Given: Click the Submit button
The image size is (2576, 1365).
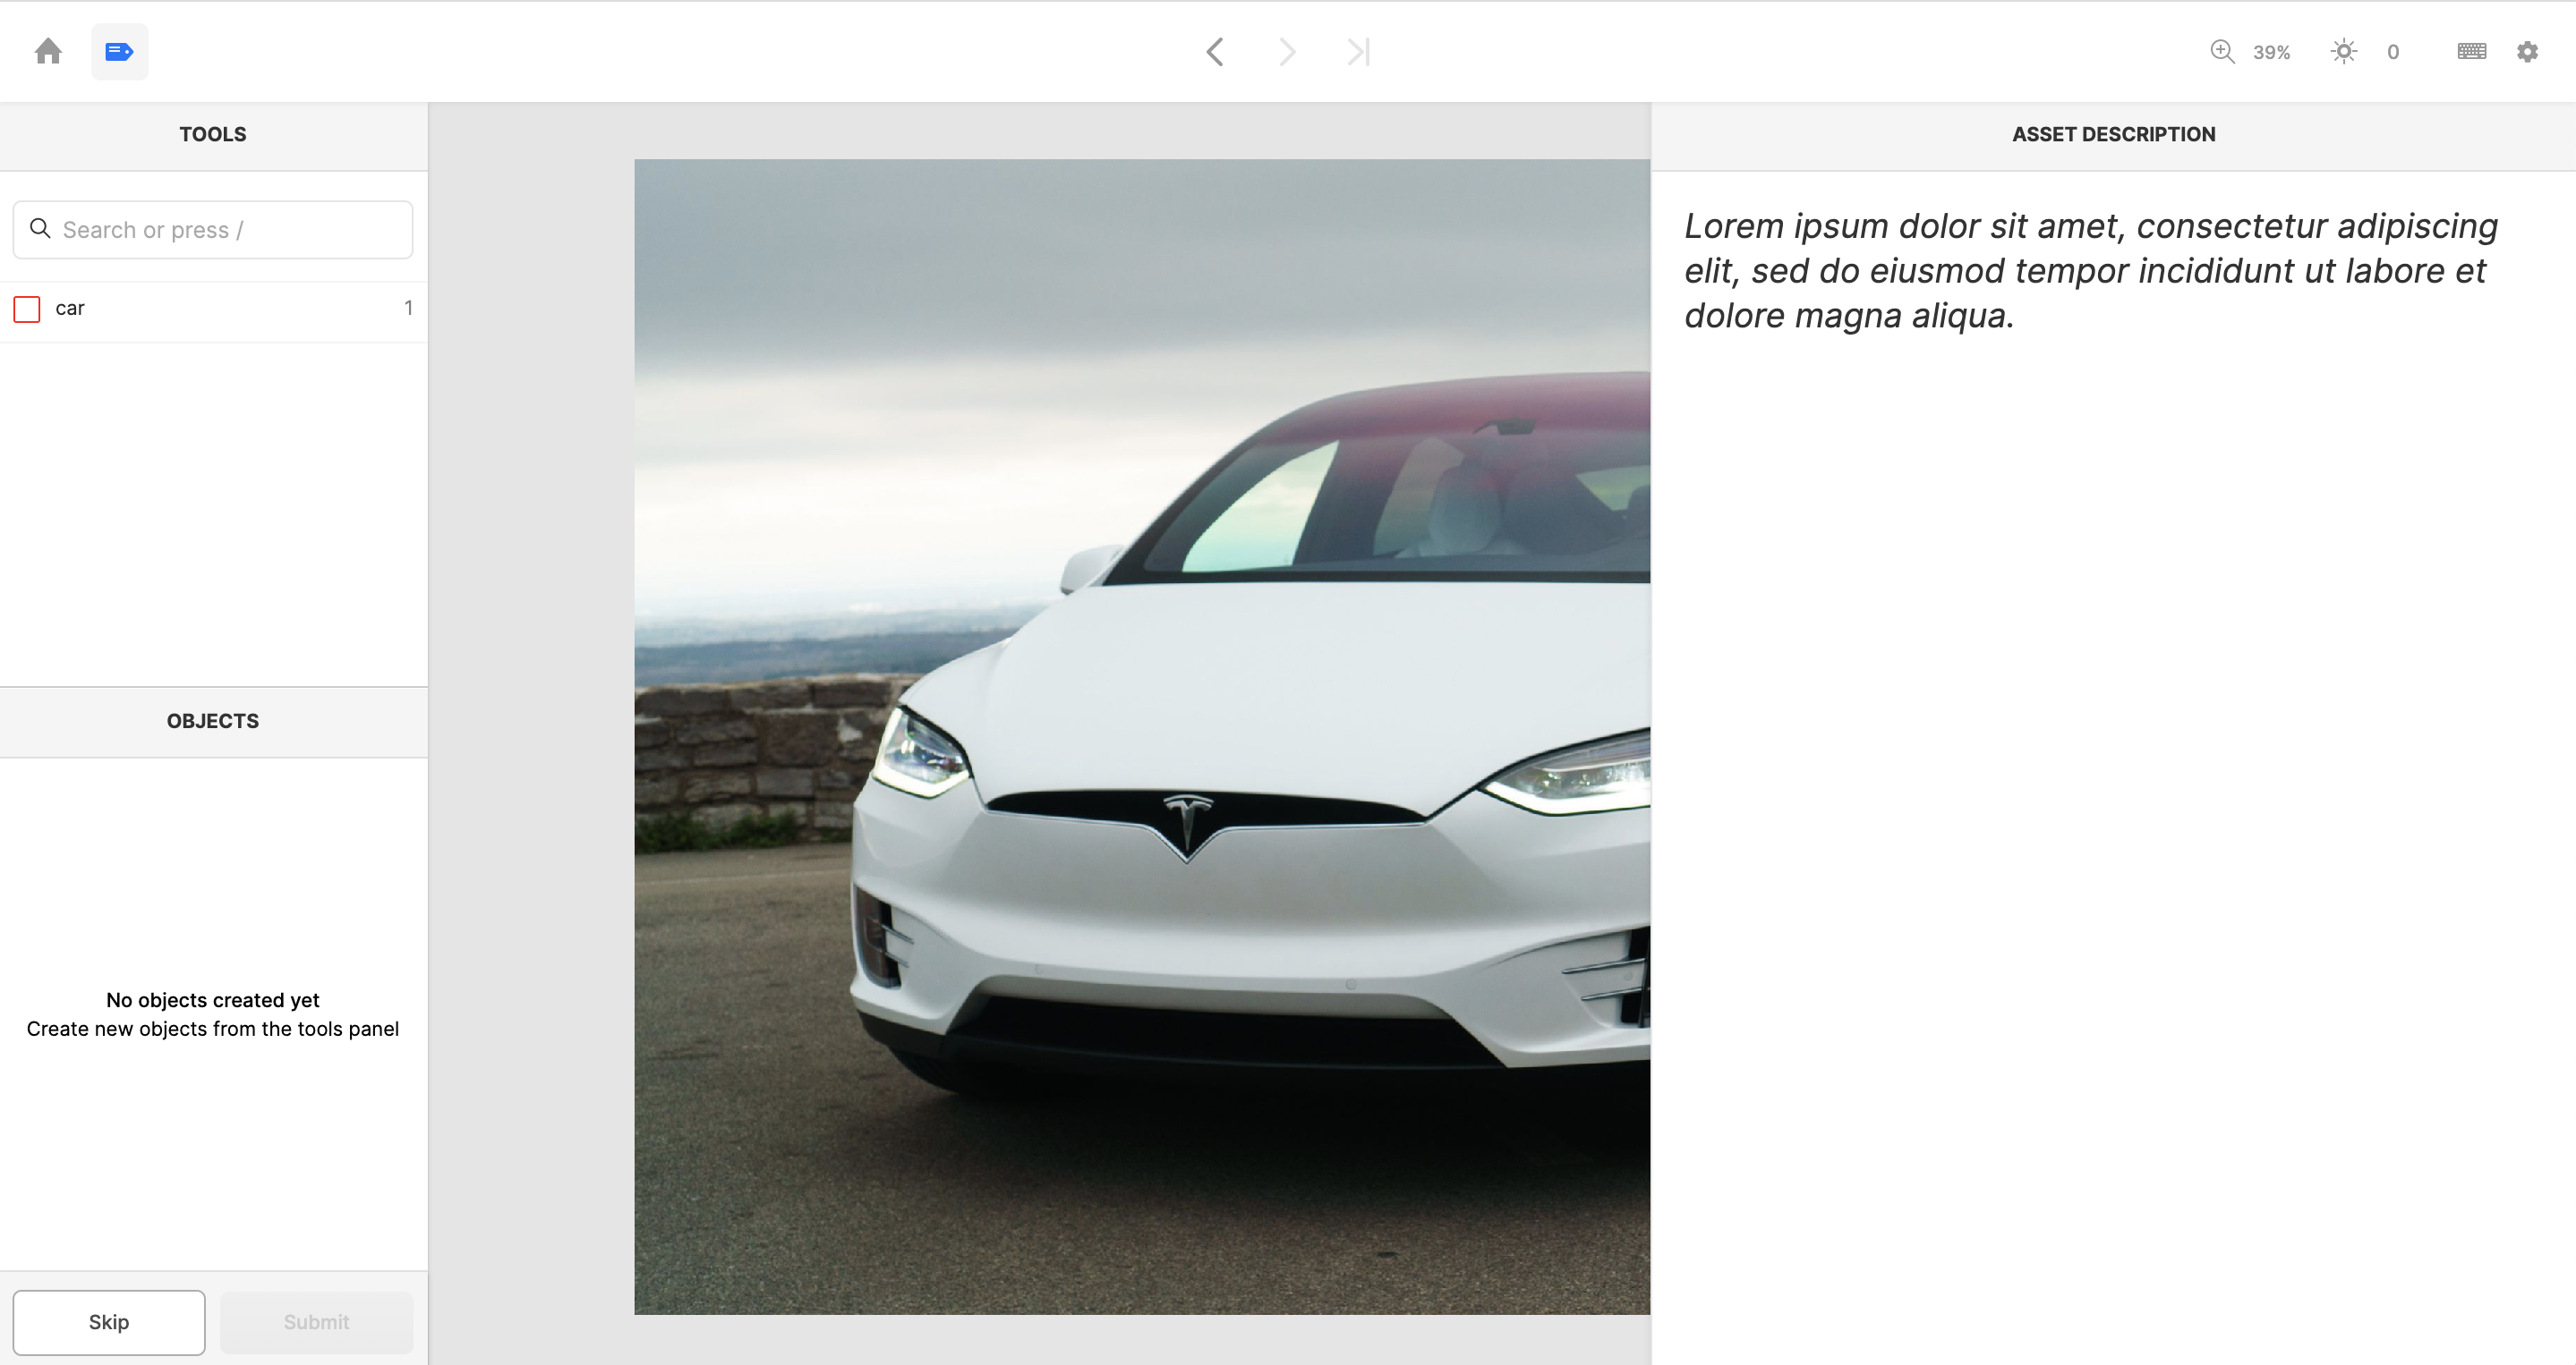Looking at the screenshot, I should (x=316, y=1322).
